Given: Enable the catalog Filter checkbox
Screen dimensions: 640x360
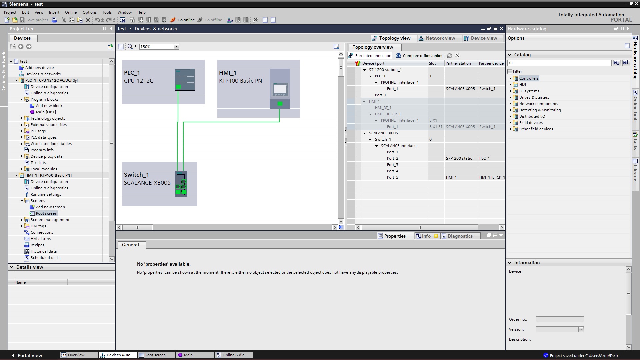Looking at the screenshot, I should (x=510, y=71).
